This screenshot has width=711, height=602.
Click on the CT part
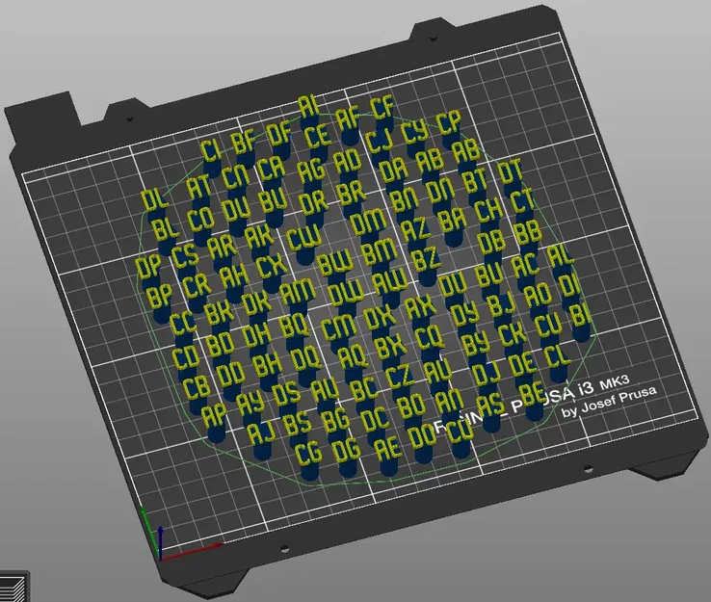click(522, 200)
